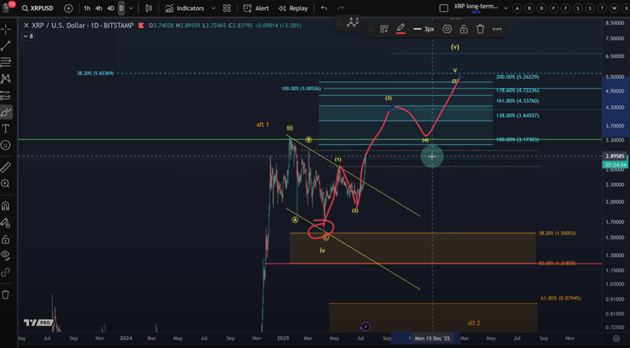Switch to the 4D timeframe
Screen dimensions: 630x348
click(x=111, y=8)
